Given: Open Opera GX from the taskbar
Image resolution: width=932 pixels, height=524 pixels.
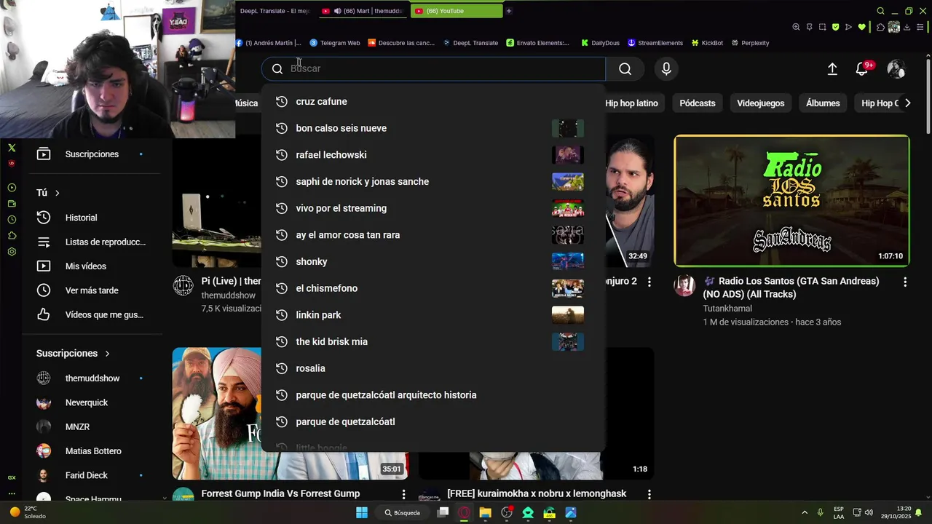Looking at the screenshot, I should (464, 512).
